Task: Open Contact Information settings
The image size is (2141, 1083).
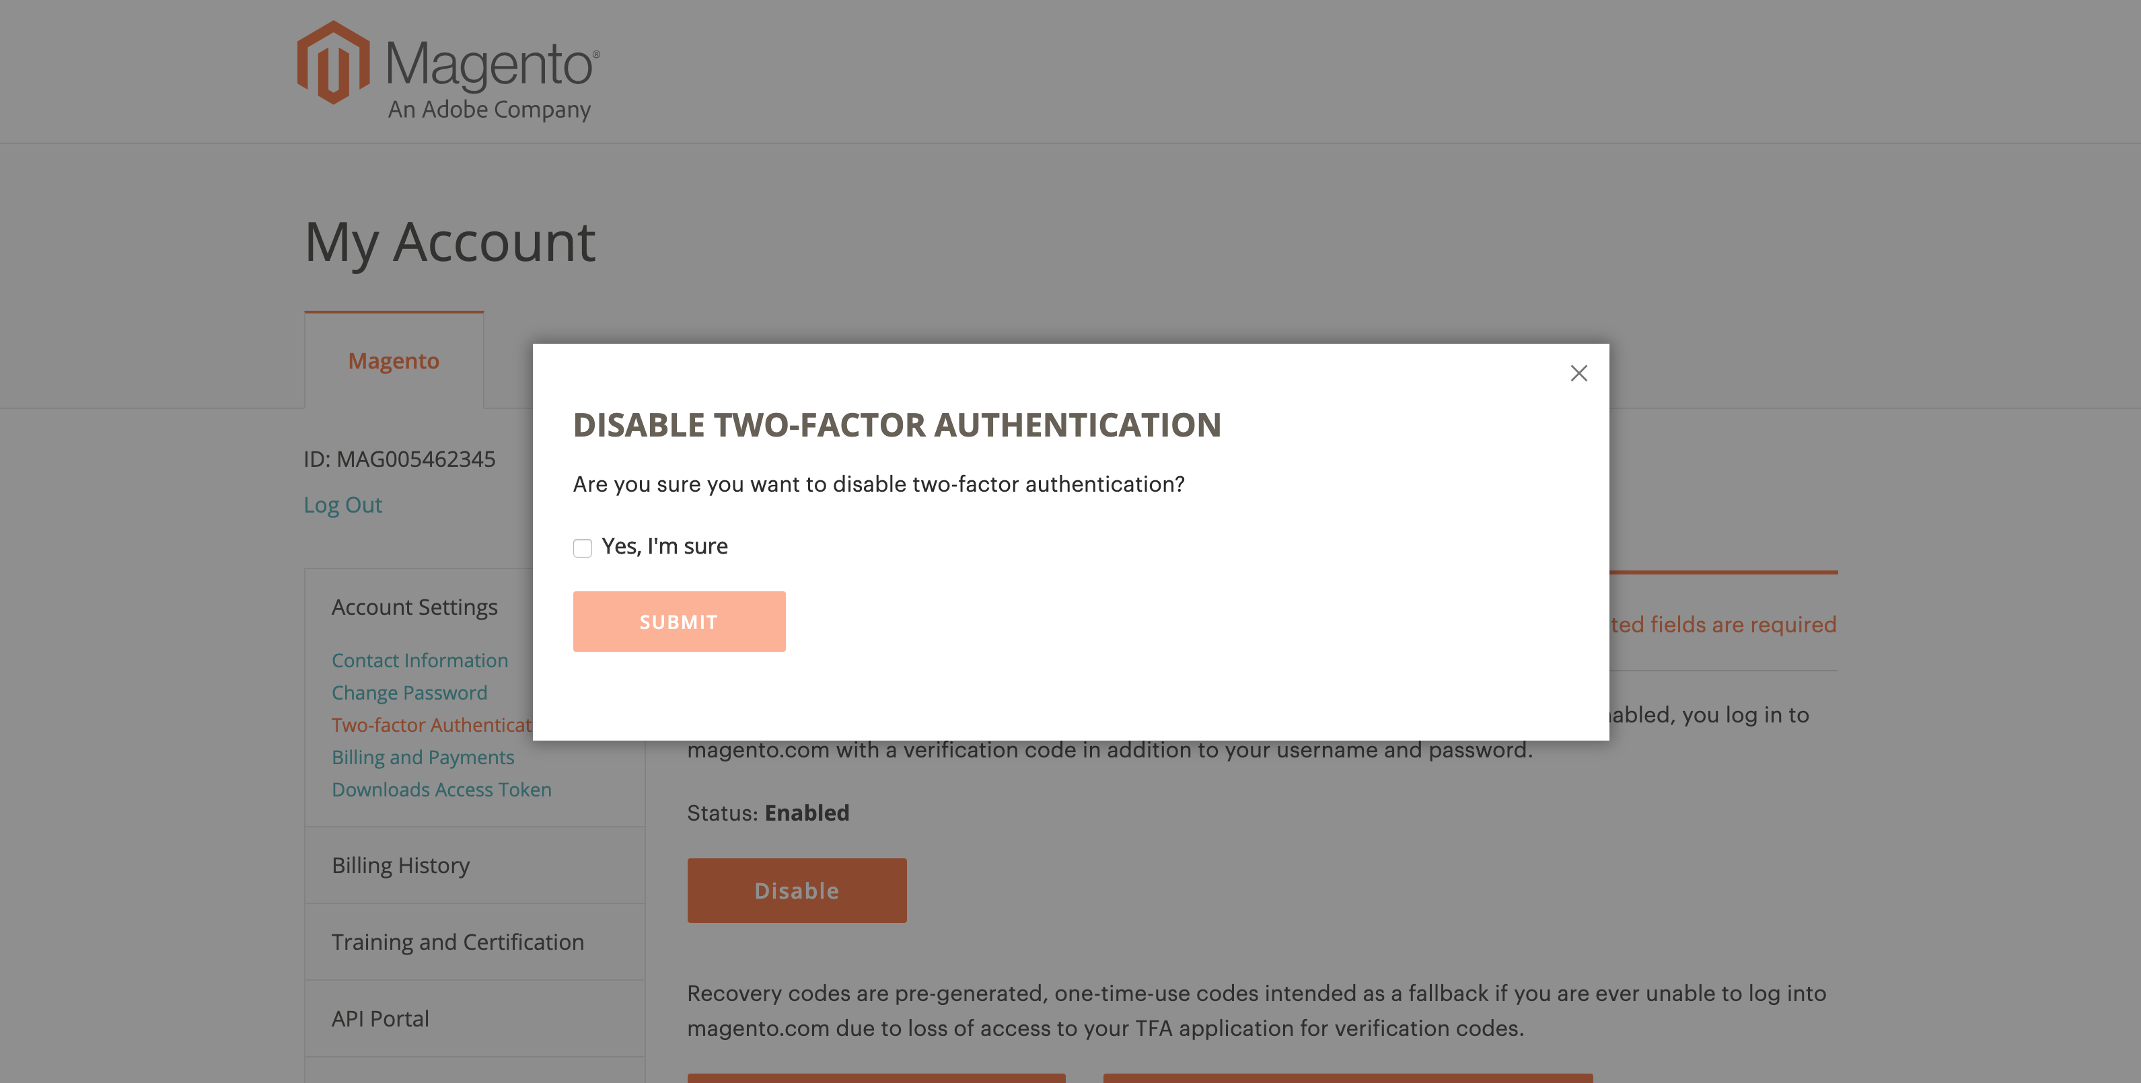Action: pyautogui.click(x=420, y=660)
